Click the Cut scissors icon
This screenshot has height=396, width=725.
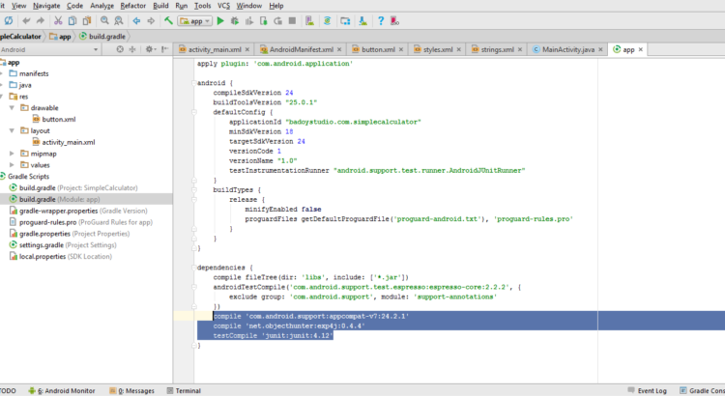coord(59,20)
